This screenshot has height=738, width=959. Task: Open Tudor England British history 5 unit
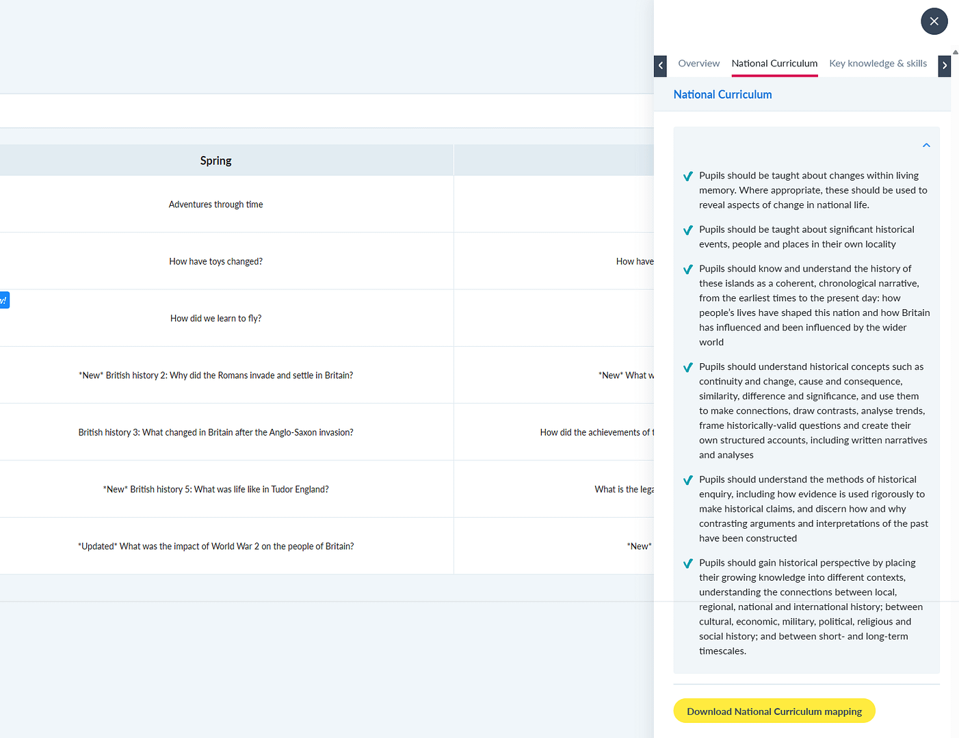click(x=215, y=489)
